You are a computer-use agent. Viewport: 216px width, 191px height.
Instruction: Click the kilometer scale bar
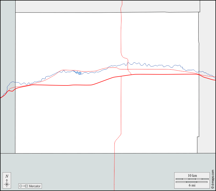click(x=192, y=179)
